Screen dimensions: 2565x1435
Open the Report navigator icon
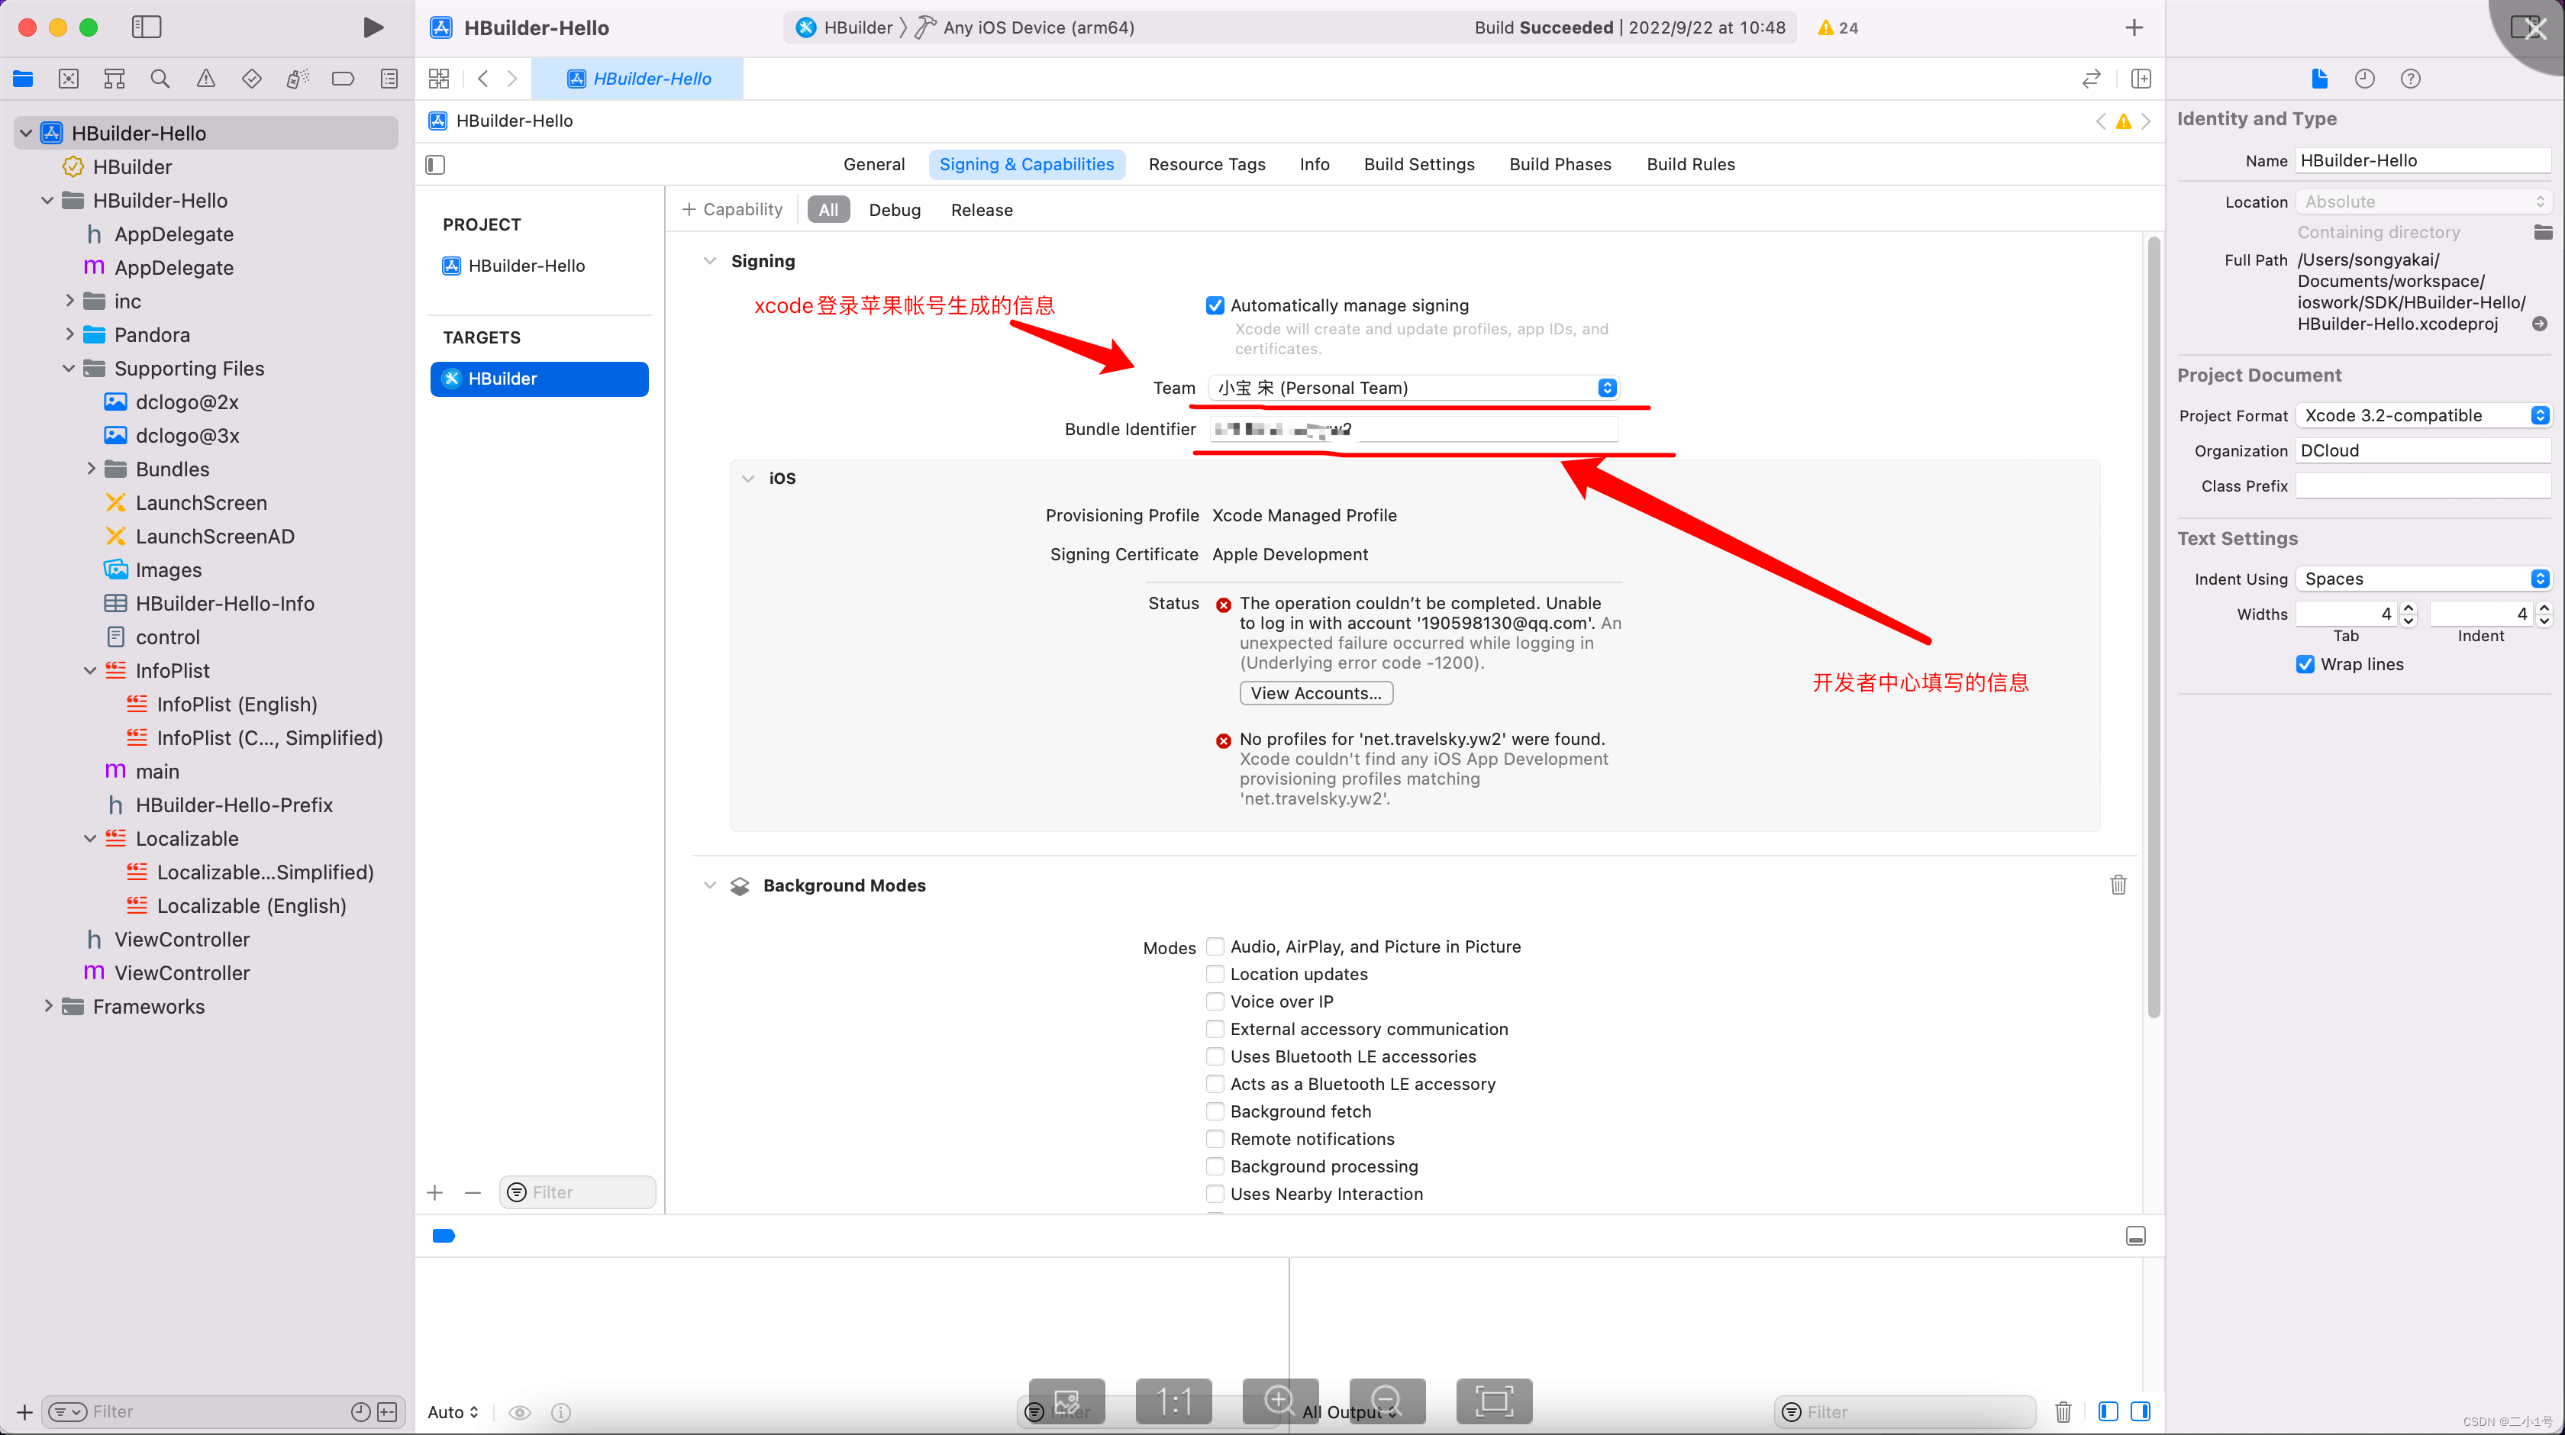point(389,79)
